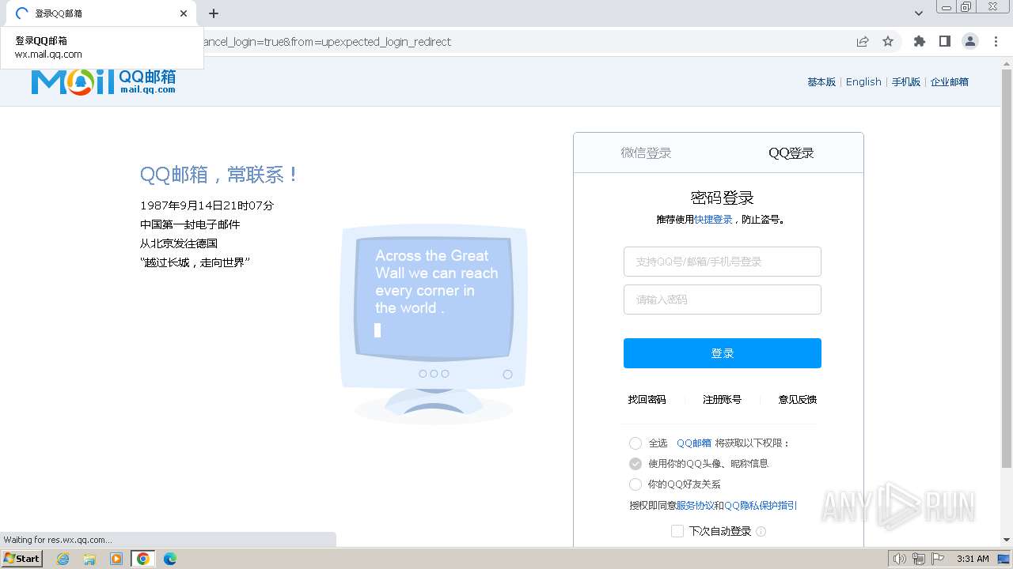The width and height of the screenshot is (1013, 569).
Task: Click the computer monitor illustration
Action: [x=433, y=324]
